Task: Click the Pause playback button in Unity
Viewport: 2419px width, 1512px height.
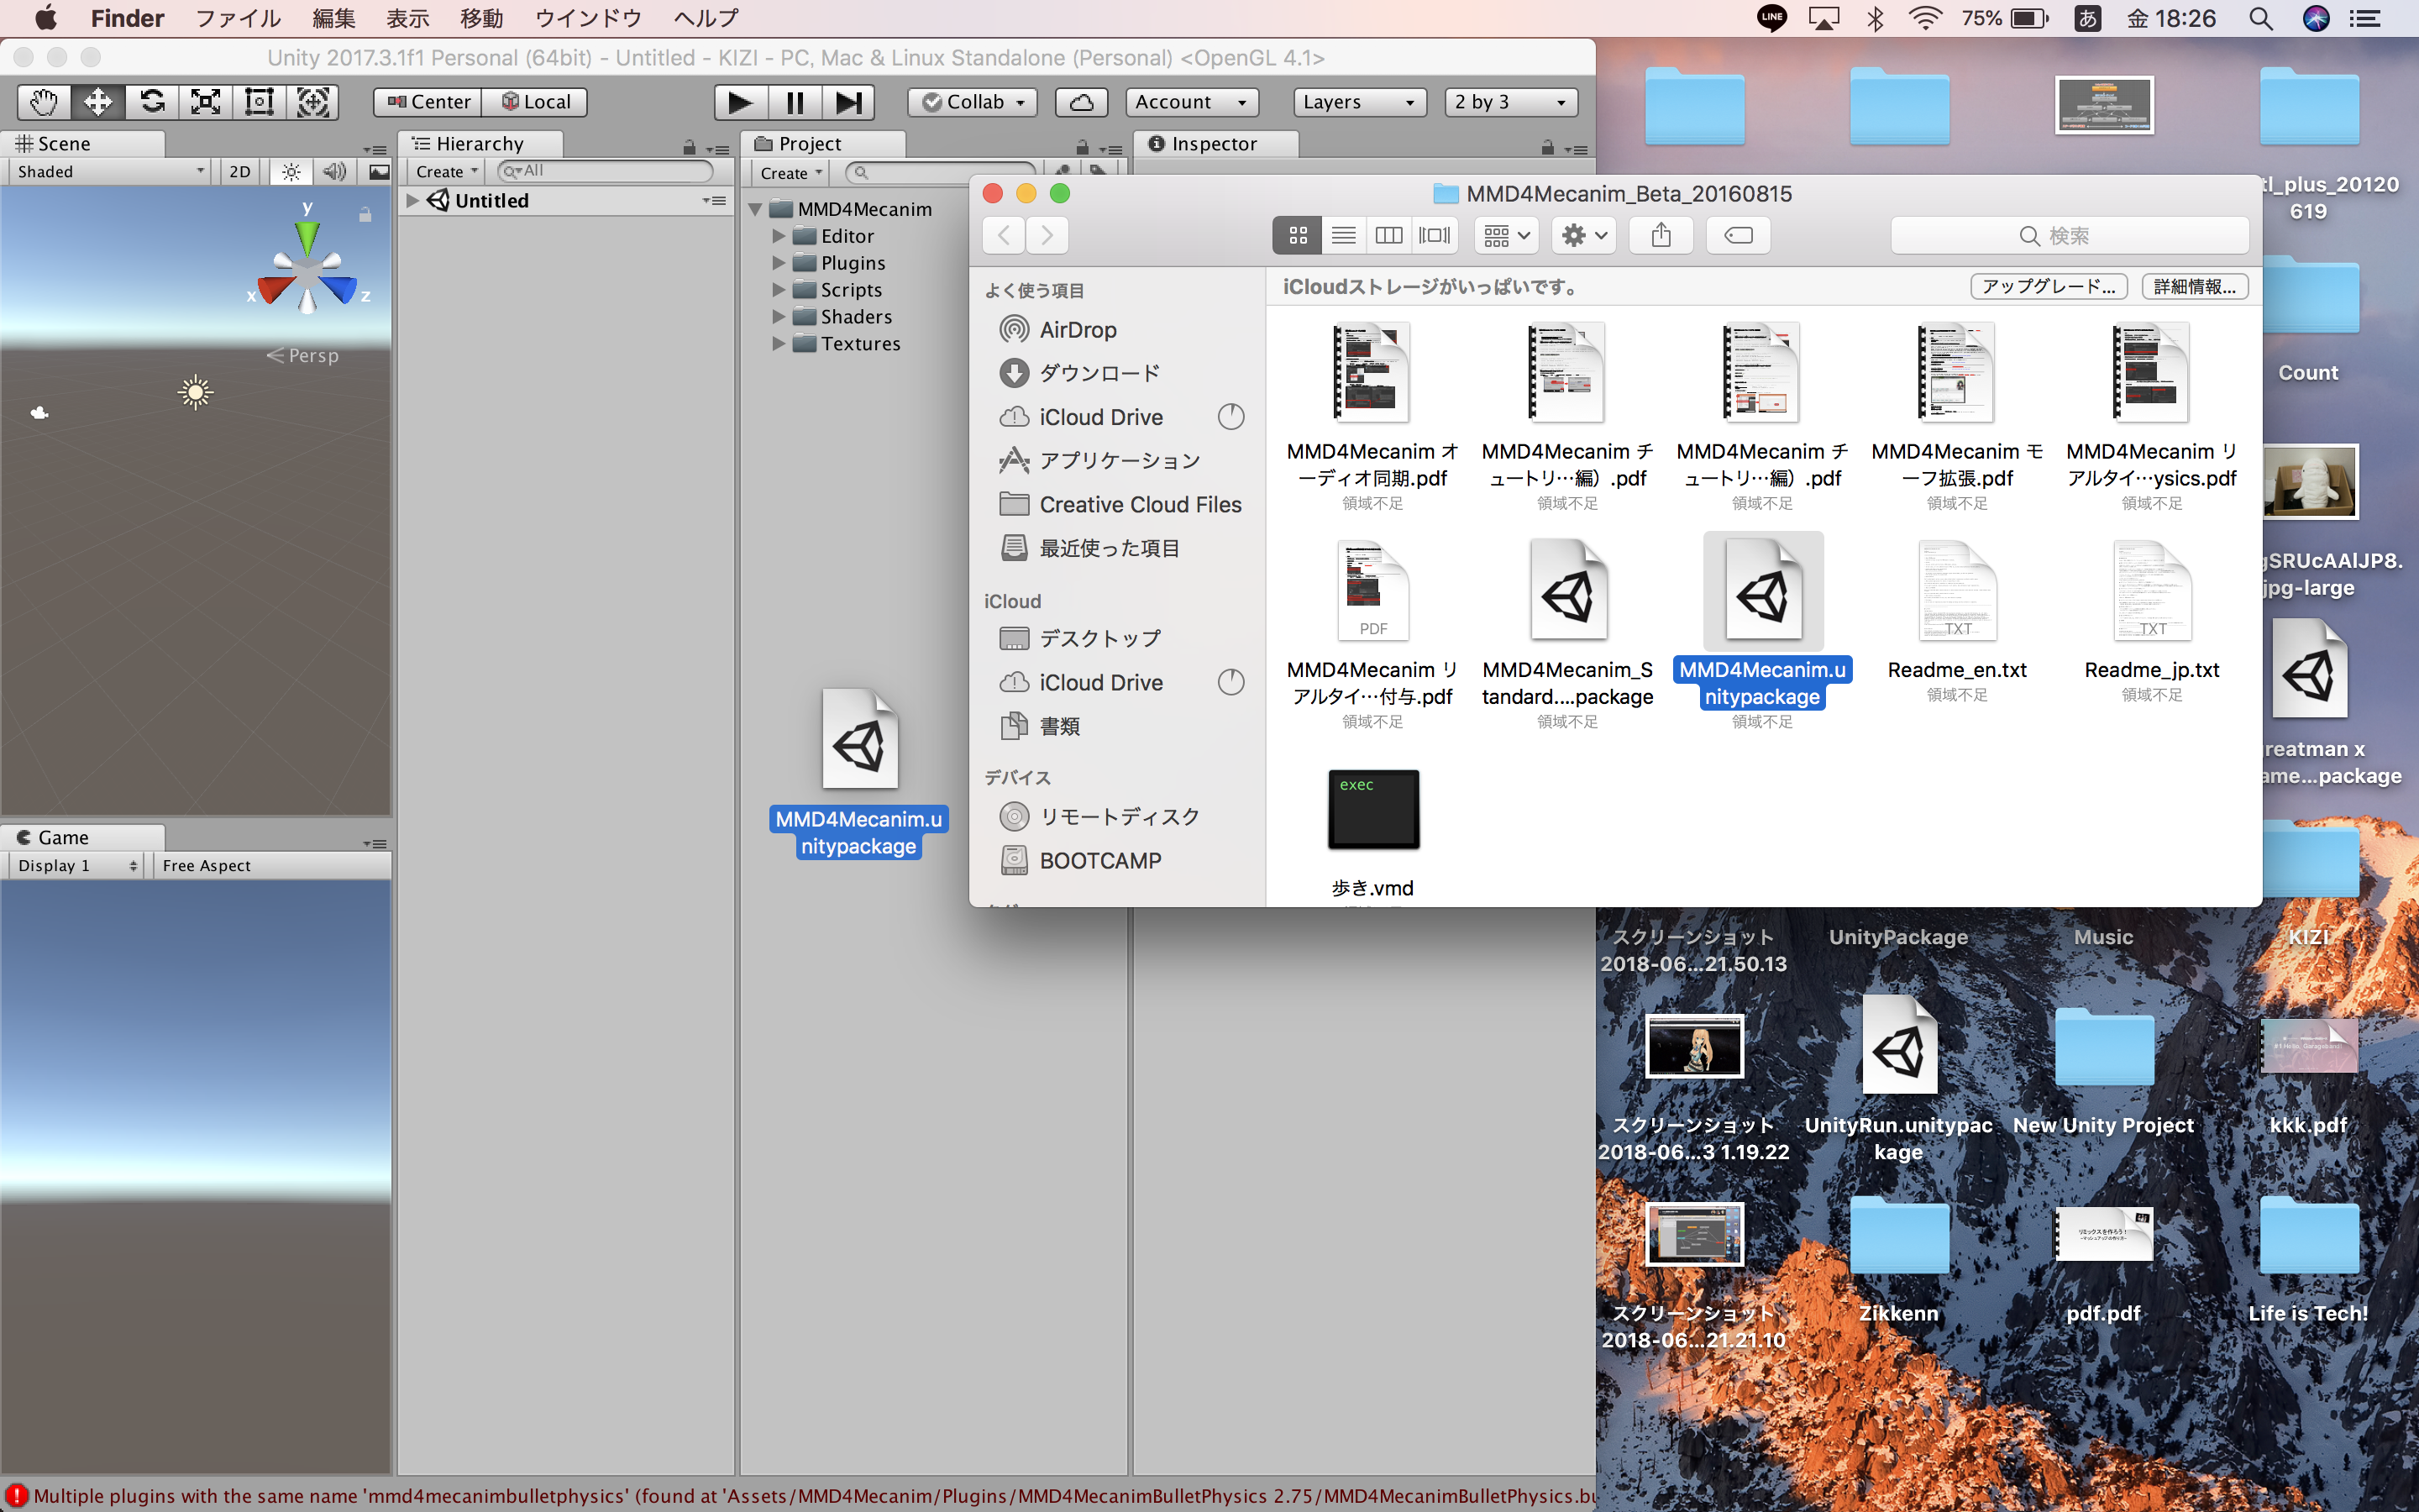Action: [792, 102]
